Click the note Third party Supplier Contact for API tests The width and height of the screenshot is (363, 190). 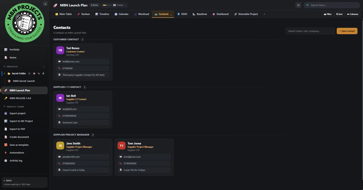tap(83, 75)
